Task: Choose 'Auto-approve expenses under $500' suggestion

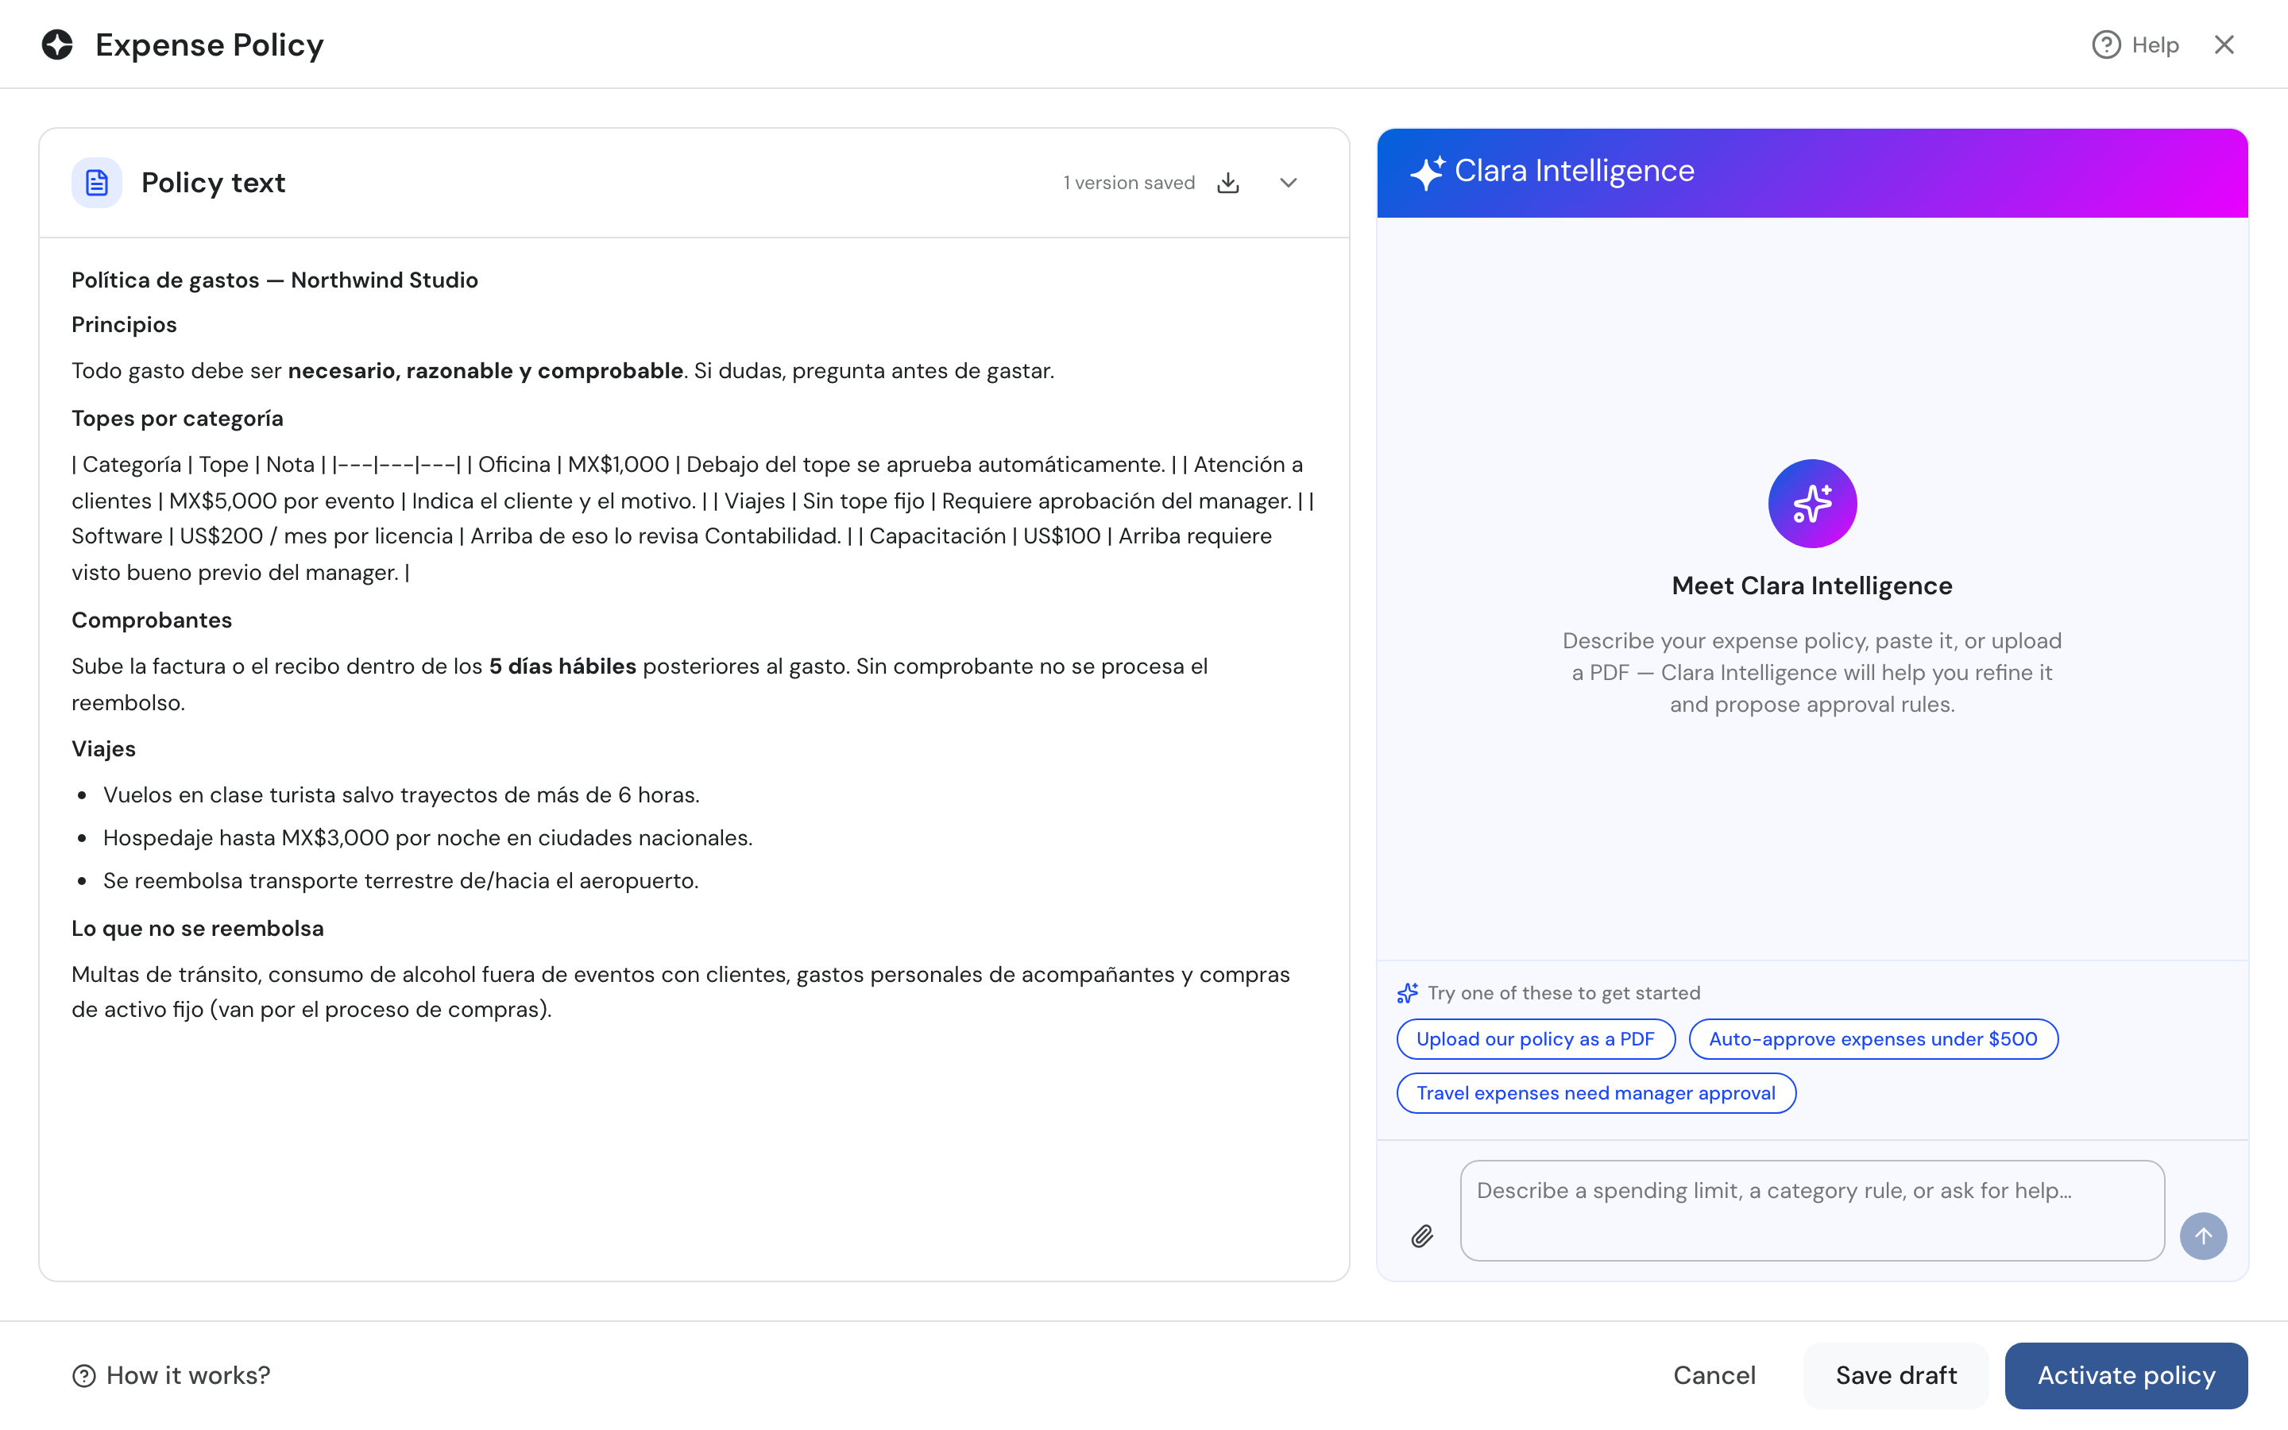Action: point(1873,1038)
